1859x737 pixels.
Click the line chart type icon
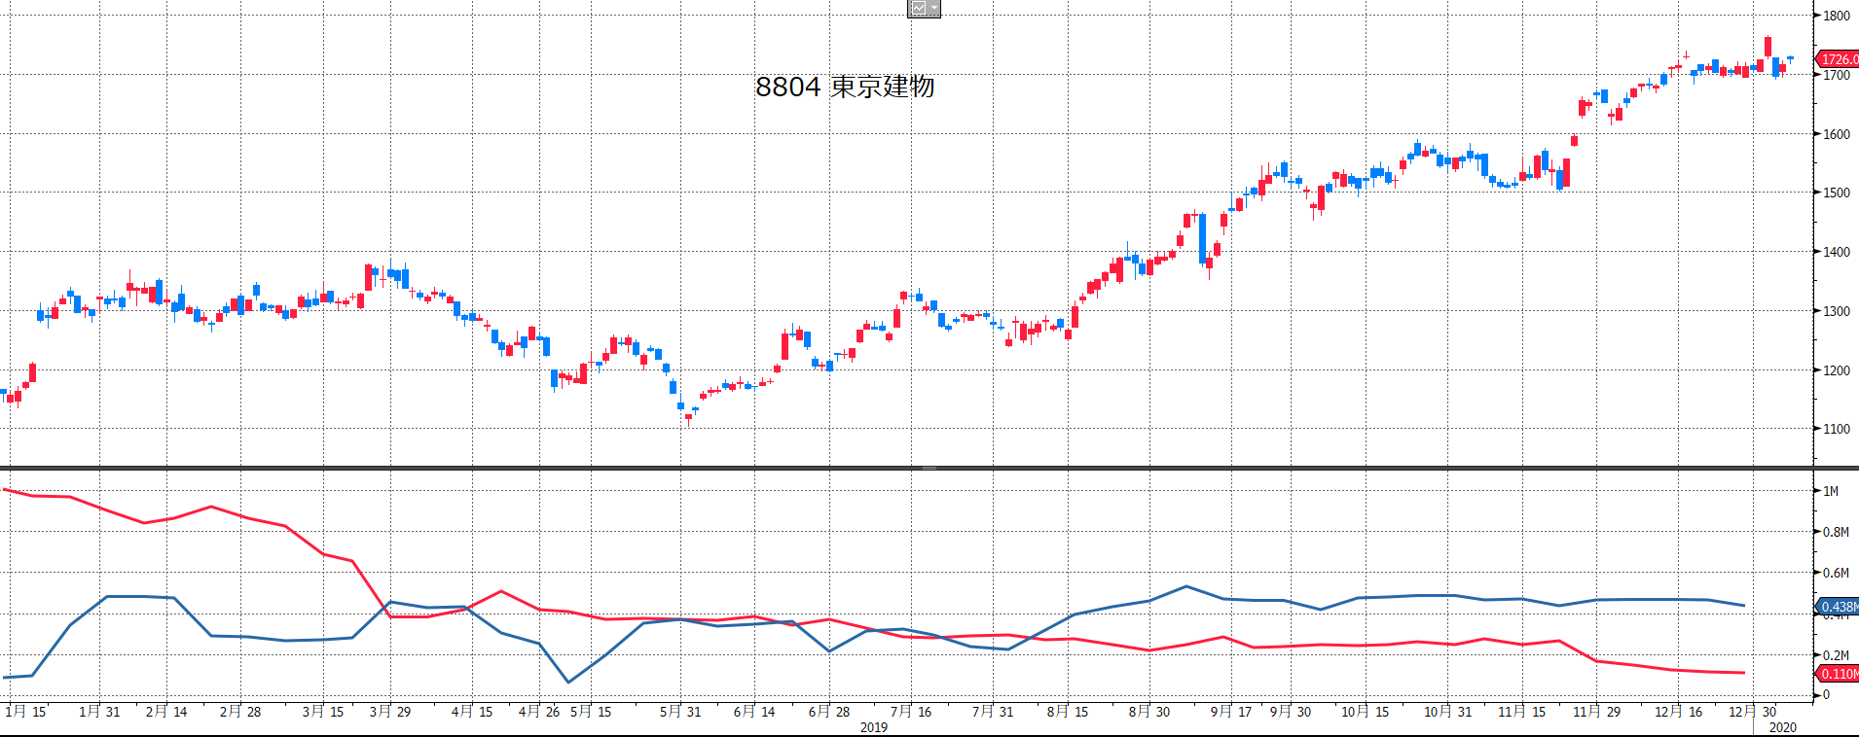pyautogui.click(x=918, y=9)
